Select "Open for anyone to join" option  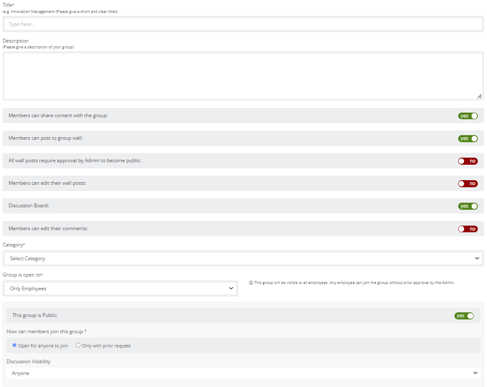coord(14,345)
